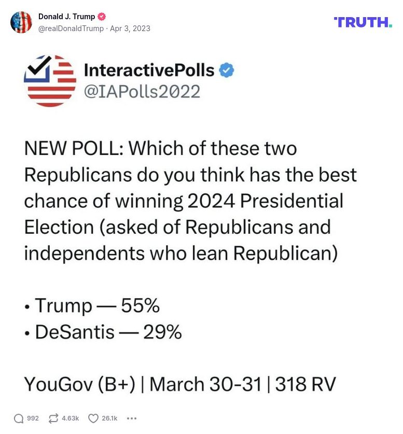Click the DeSantis — 29% result line

pyautogui.click(x=103, y=332)
